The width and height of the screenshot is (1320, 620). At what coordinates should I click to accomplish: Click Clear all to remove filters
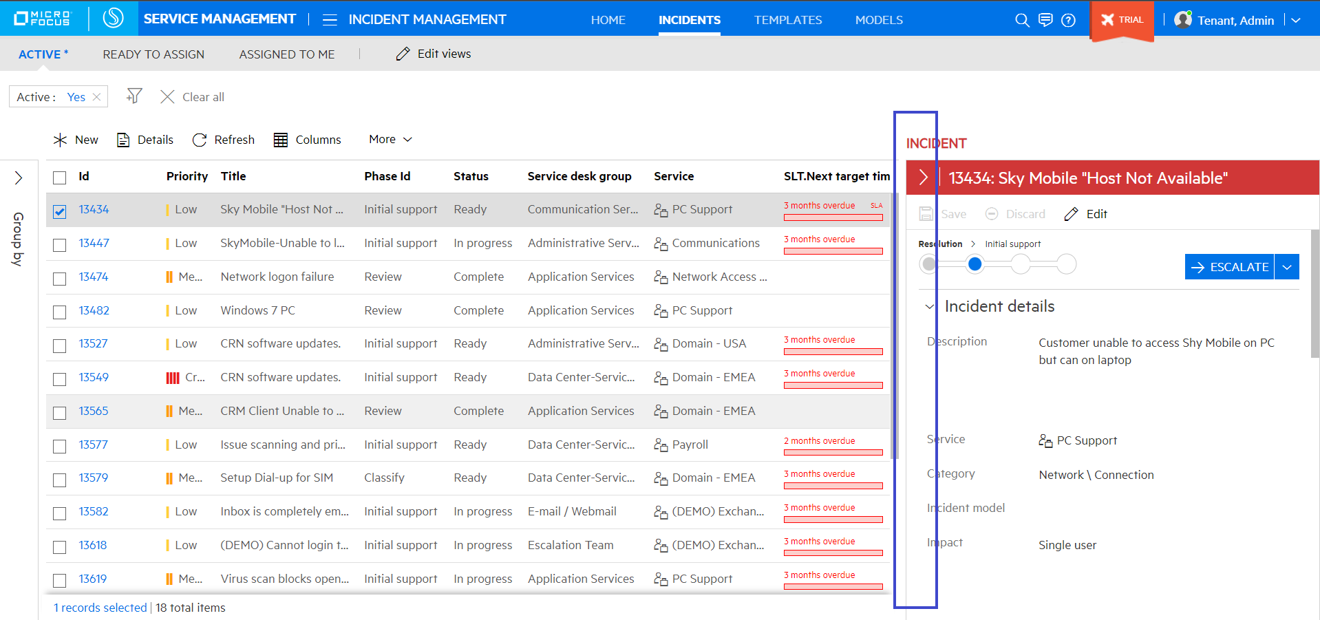pyautogui.click(x=192, y=96)
